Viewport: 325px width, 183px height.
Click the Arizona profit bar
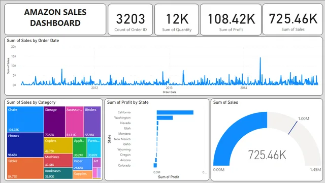(156, 160)
